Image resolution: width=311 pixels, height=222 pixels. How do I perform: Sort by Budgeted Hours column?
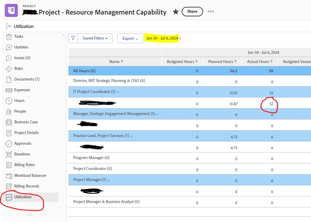pos(182,62)
